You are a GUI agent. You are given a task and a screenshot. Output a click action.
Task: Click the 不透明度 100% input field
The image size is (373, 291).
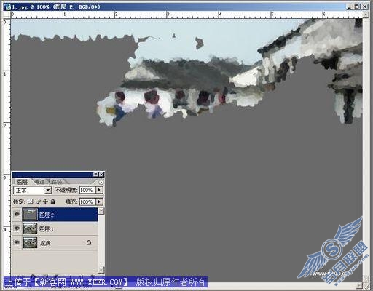coord(87,190)
